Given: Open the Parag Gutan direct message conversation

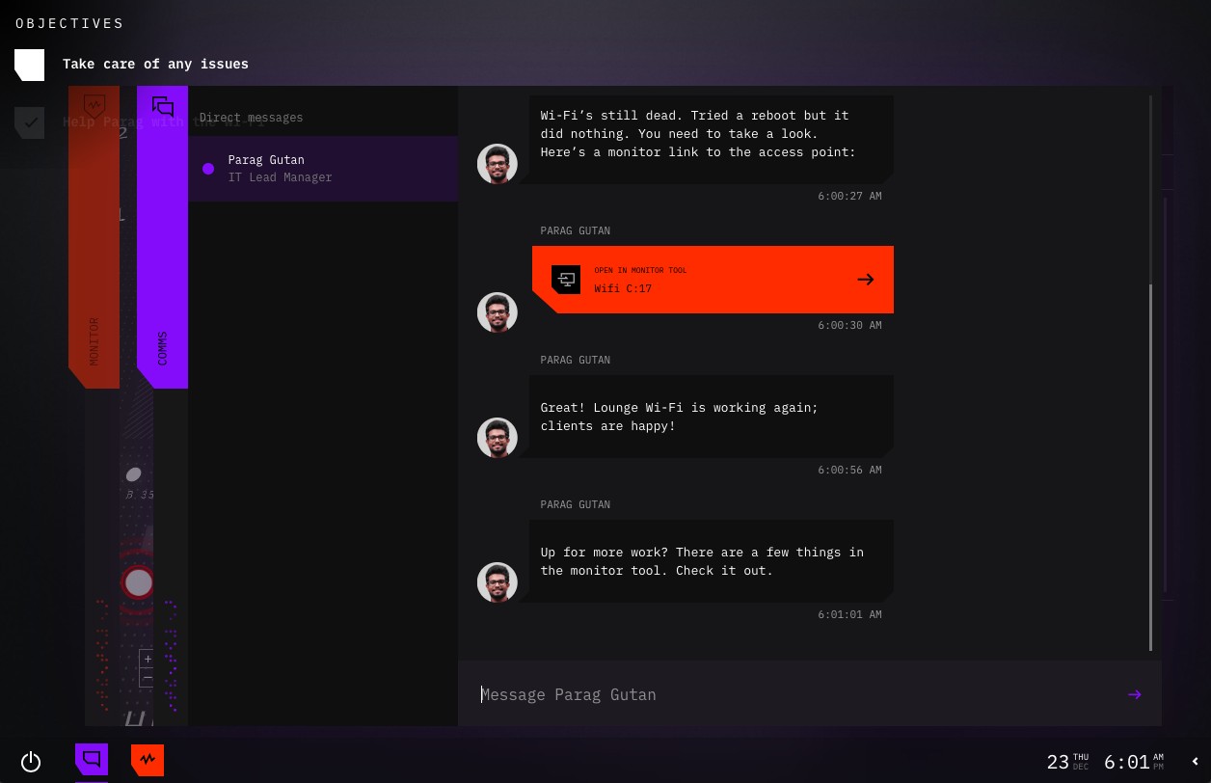Looking at the screenshot, I should tap(323, 169).
